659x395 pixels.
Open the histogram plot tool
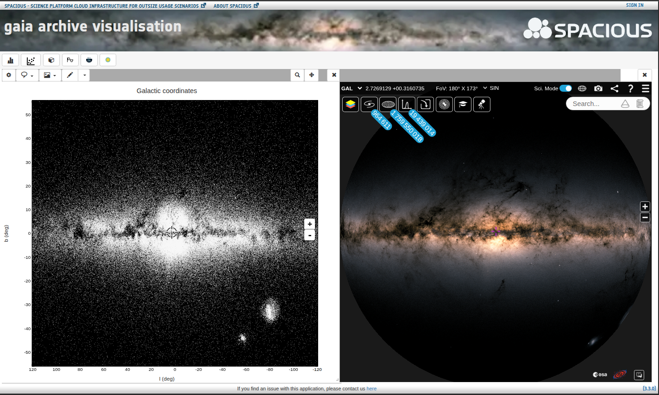10,60
